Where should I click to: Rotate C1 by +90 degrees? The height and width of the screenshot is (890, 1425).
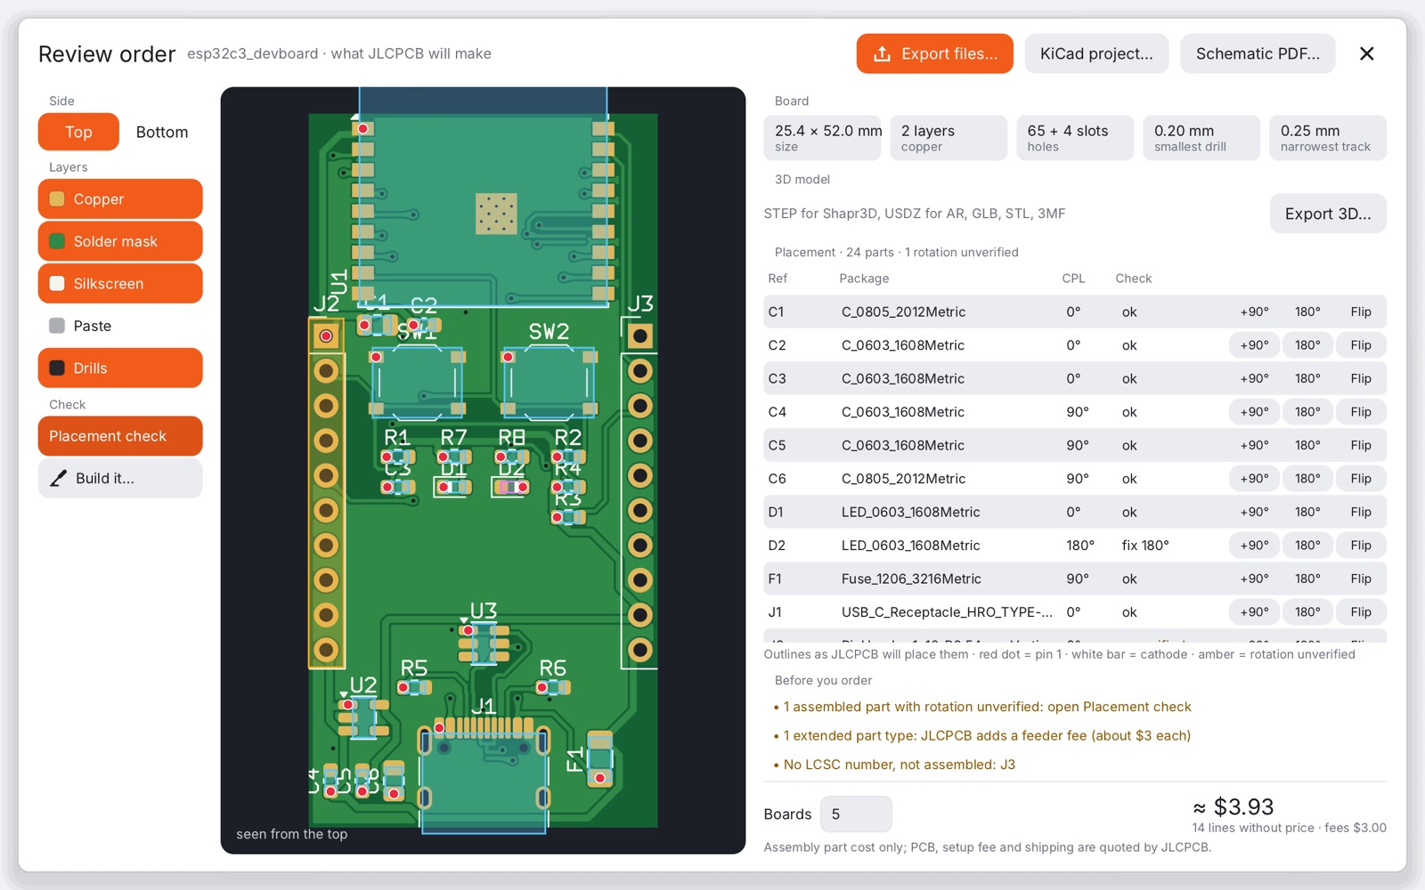coord(1254,311)
